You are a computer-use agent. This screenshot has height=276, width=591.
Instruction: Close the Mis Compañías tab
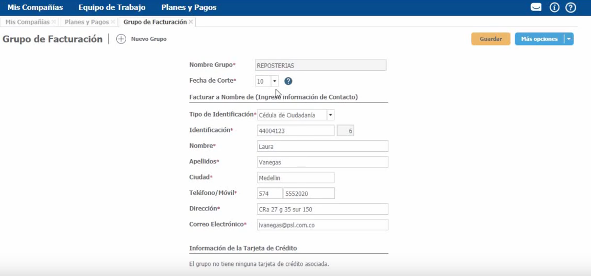coord(54,22)
